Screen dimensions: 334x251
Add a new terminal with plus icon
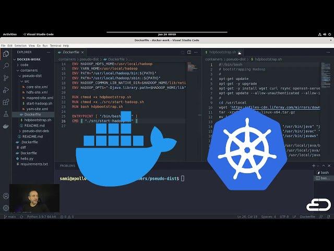tap(314, 166)
